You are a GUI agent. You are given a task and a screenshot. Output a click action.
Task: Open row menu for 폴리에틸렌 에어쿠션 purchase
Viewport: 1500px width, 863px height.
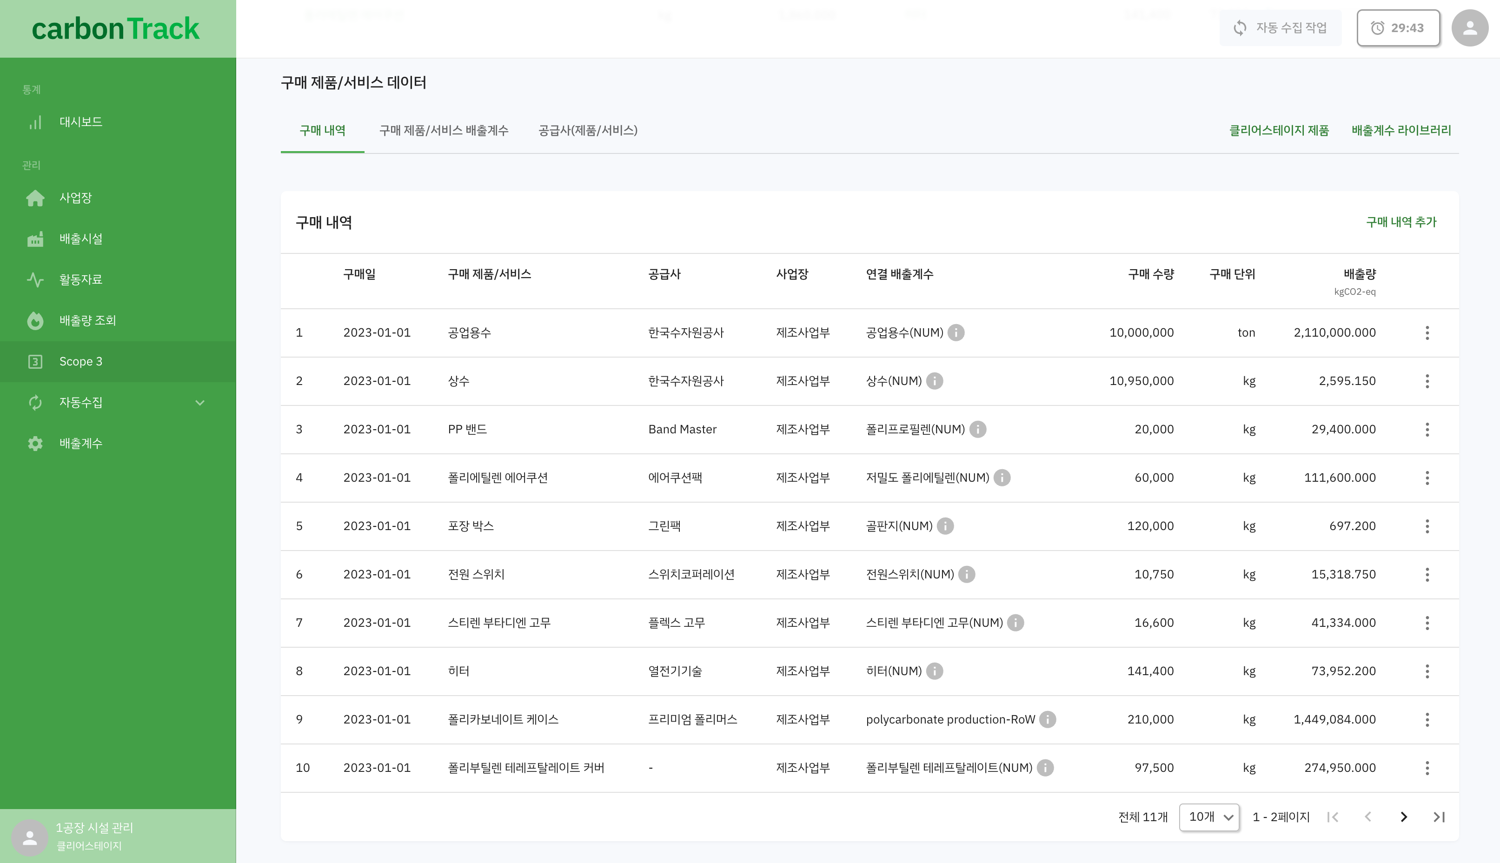pyautogui.click(x=1427, y=478)
